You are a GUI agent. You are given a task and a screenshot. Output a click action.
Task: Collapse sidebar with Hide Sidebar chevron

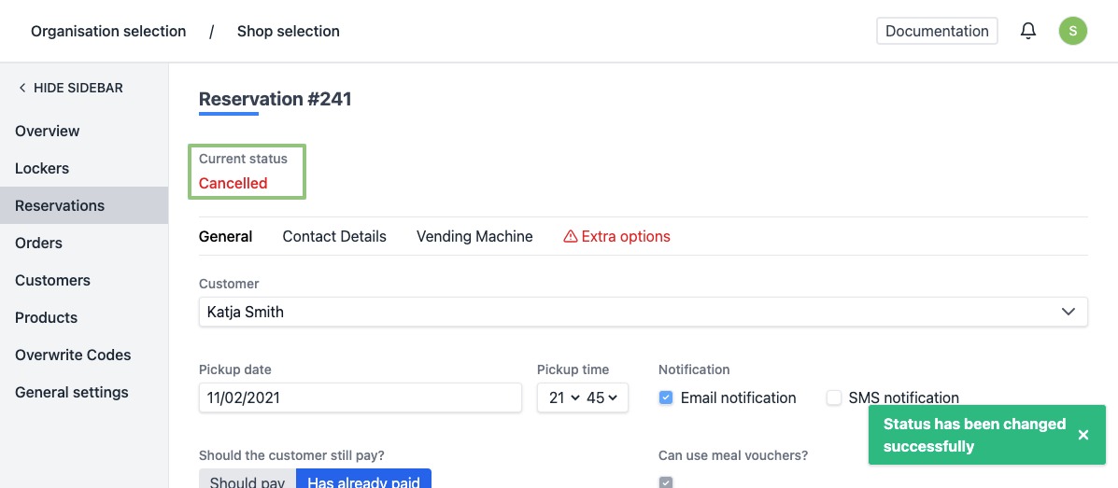22,88
